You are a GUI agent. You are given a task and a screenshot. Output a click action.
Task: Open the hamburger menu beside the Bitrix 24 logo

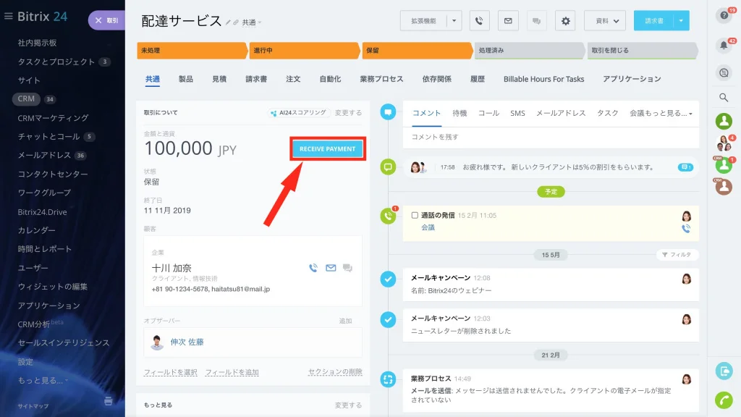(8, 16)
